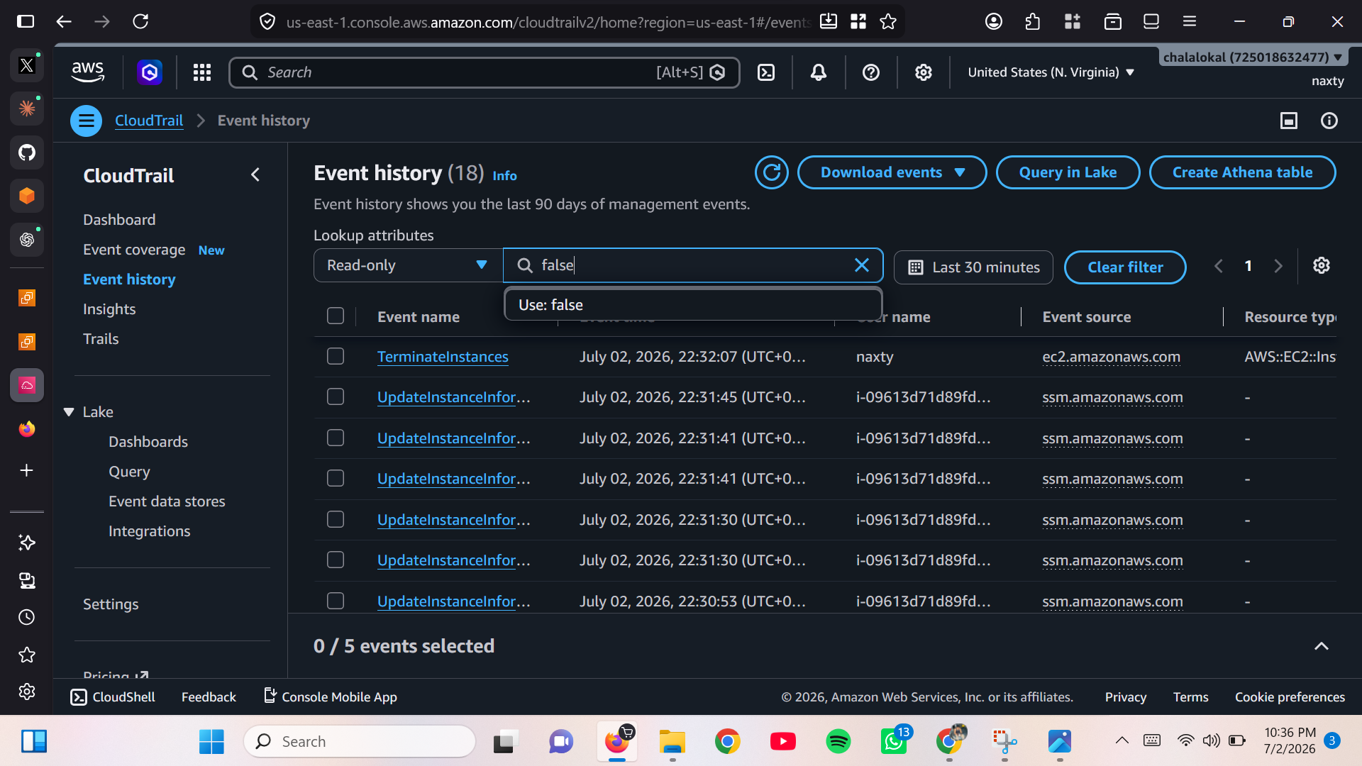This screenshot has height=766, width=1362.
Task: Select all events with header checkbox
Action: pos(336,316)
